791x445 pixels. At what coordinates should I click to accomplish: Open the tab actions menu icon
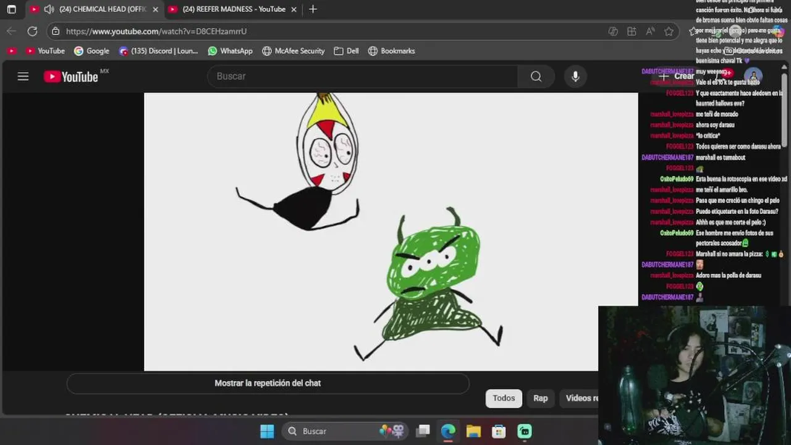11,9
